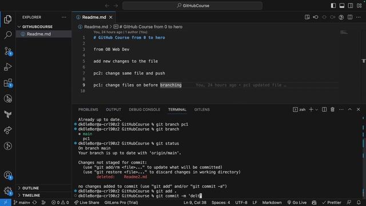The height and width of the screenshot is (206, 366).
Task: Switch to the Problems panel tab
Action: click(x=88, y=109)
